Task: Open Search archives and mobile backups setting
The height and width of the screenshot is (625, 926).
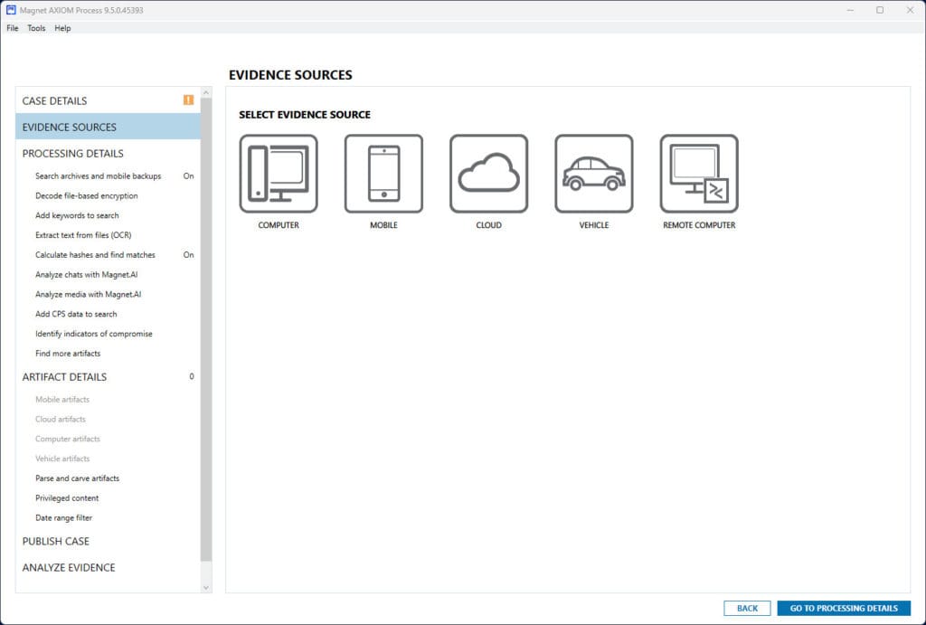Action: 98,176
